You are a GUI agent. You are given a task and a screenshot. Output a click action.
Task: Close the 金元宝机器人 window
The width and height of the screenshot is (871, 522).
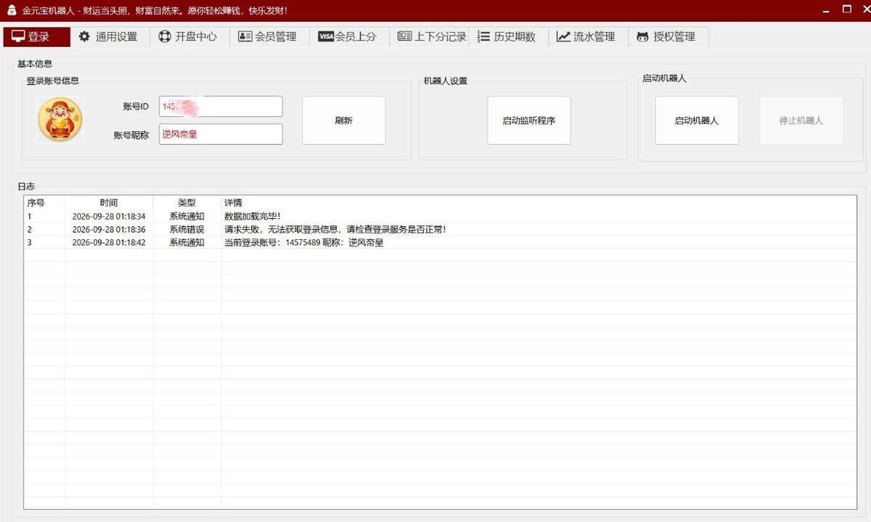(865, 9)
